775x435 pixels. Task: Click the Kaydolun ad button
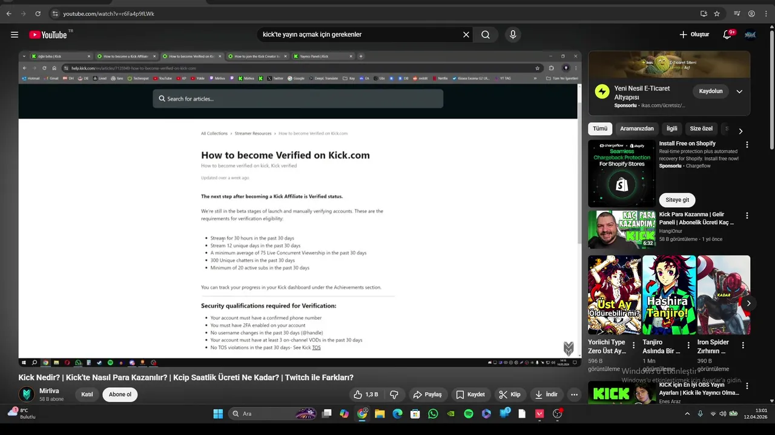click(x=711, y=91)
